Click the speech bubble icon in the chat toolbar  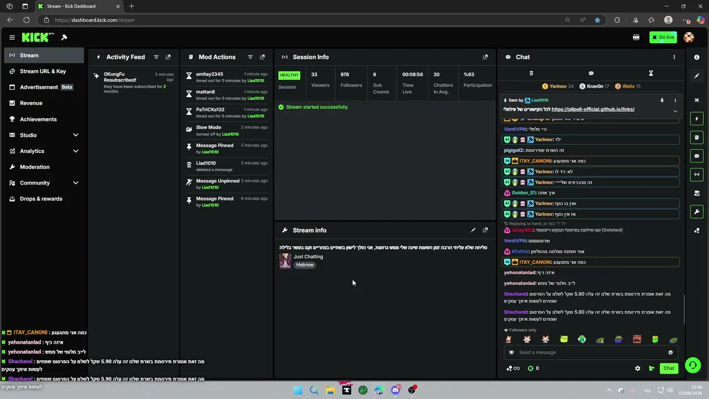591,73
